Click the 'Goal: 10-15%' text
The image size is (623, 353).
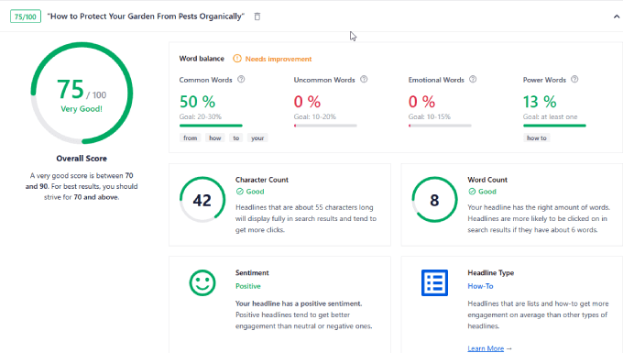430,116
